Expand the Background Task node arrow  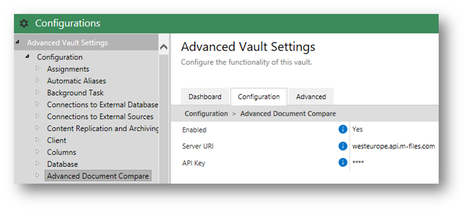point(37,92)
